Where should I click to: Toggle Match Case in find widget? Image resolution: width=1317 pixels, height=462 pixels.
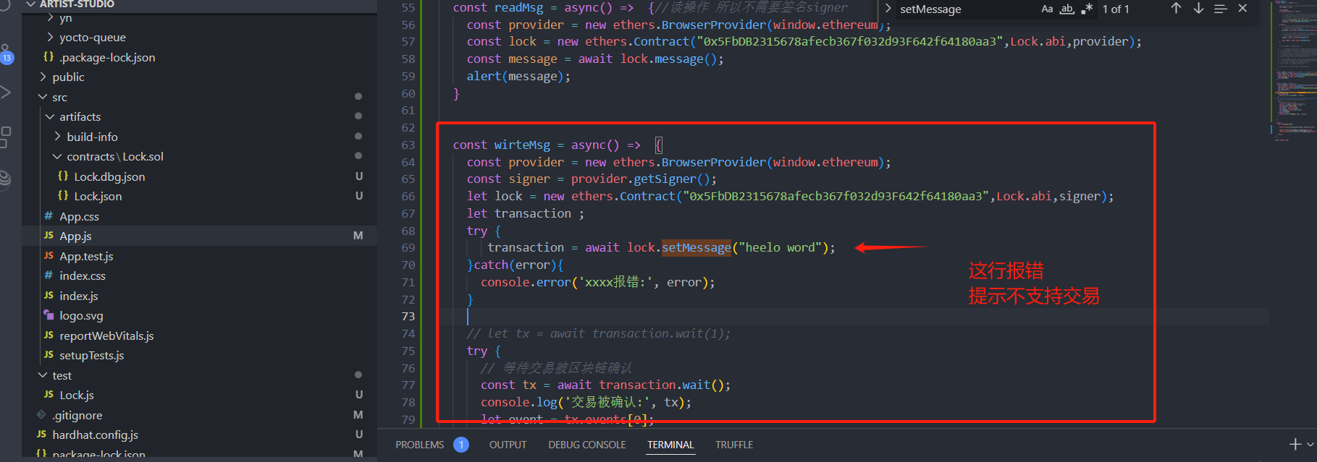1047,9
